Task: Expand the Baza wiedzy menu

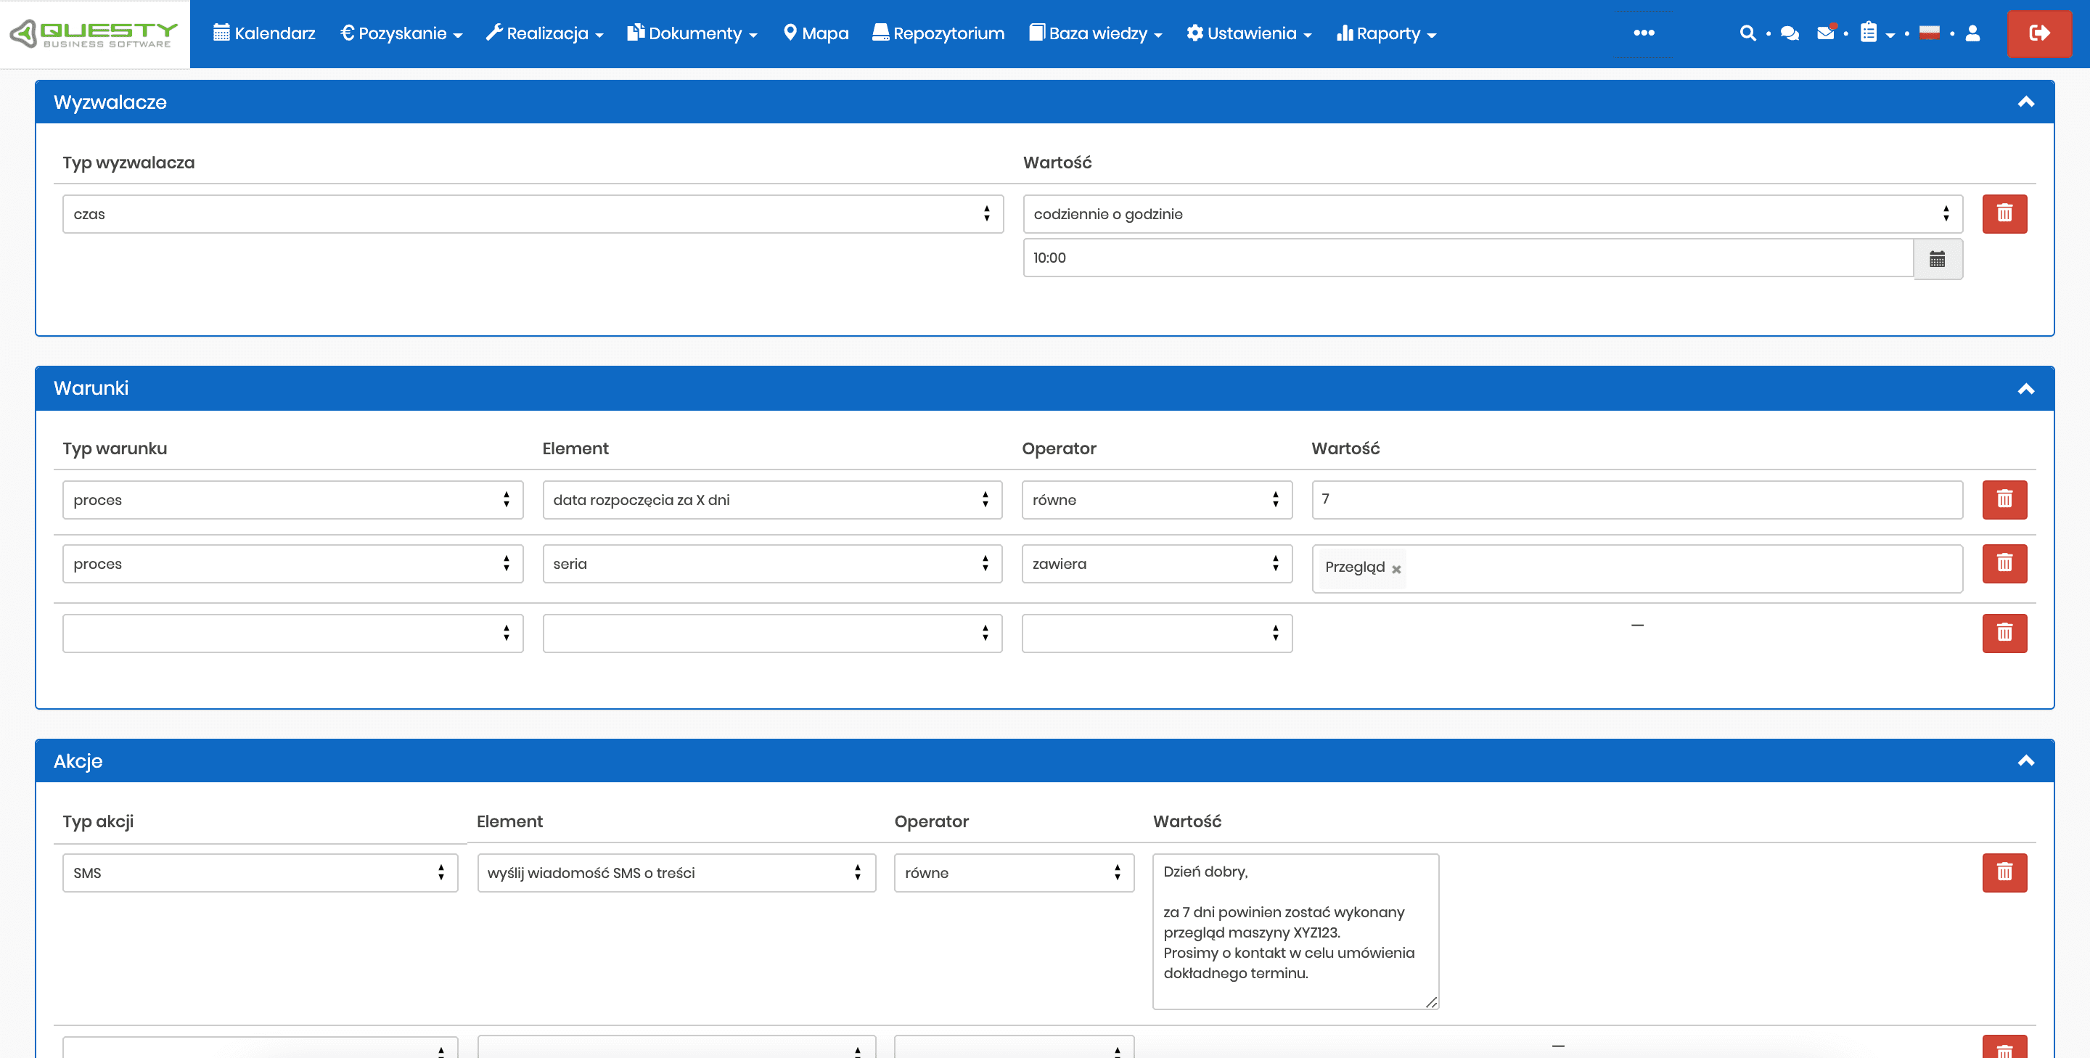Action: point(1095,33)
